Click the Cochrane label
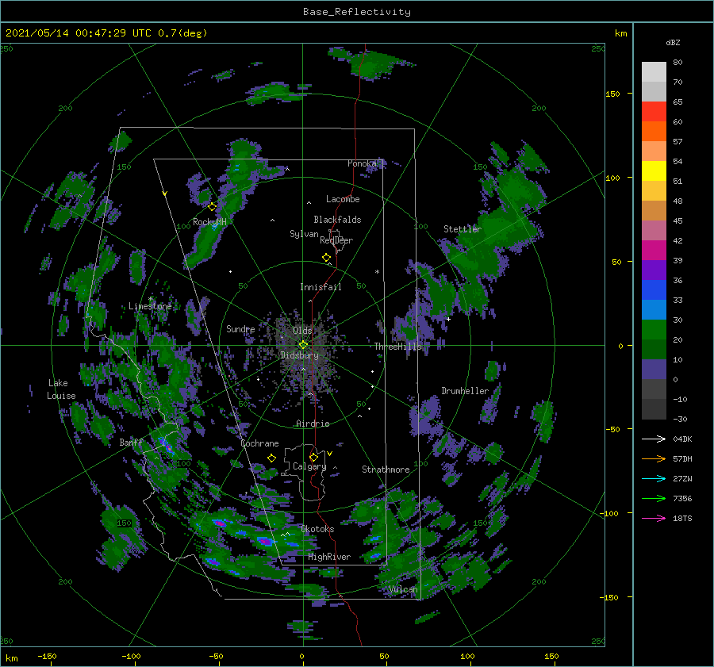 259,443
